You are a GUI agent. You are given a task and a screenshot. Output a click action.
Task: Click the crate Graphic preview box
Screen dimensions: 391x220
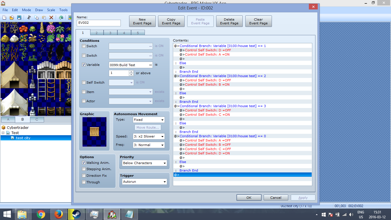[x=94, y=132]
